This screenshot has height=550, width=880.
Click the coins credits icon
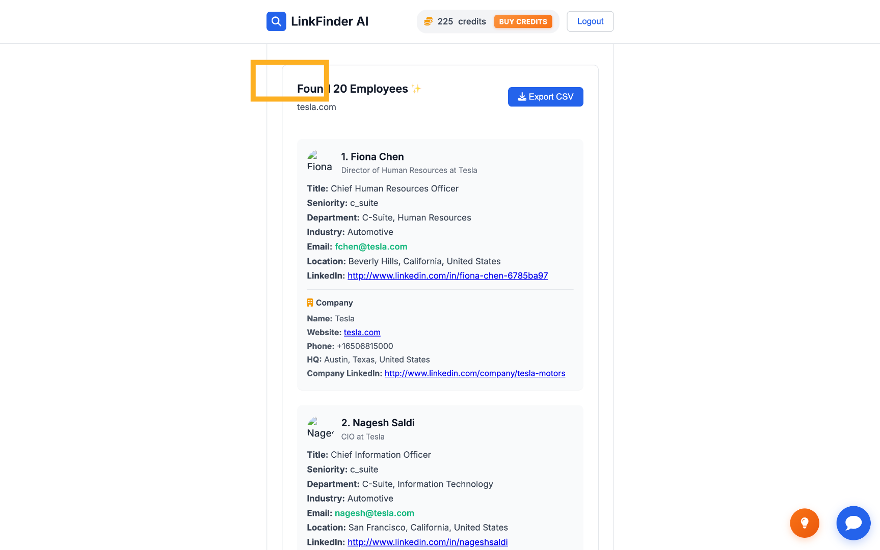(429, 21)
